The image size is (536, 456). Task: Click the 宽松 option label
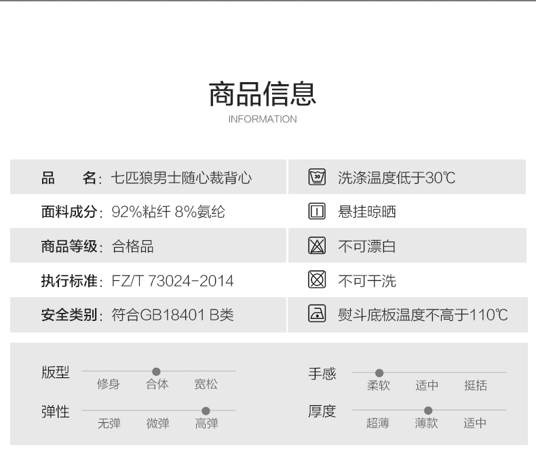206,384
